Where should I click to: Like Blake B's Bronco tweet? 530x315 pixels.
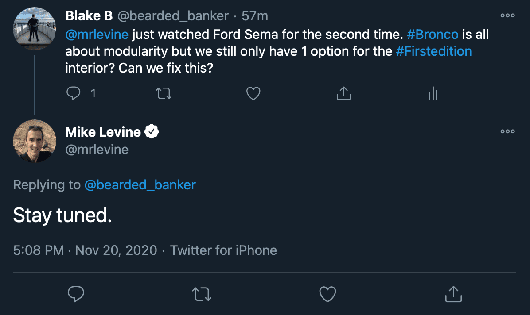pos(253,93)
